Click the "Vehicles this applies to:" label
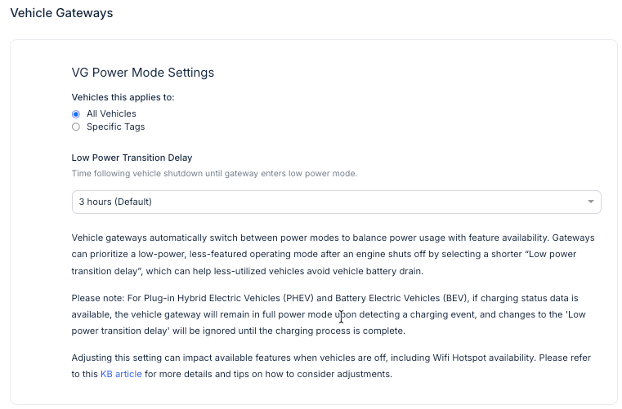 coord(123,97)
